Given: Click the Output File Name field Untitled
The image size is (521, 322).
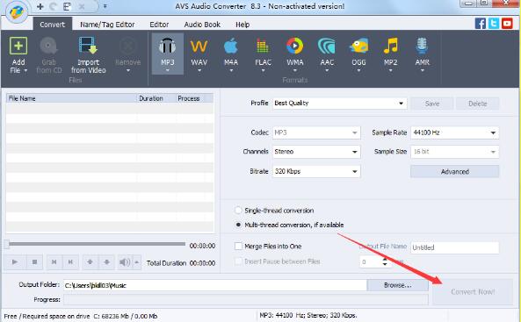Looking at the screenshot, I should (455, 247).
